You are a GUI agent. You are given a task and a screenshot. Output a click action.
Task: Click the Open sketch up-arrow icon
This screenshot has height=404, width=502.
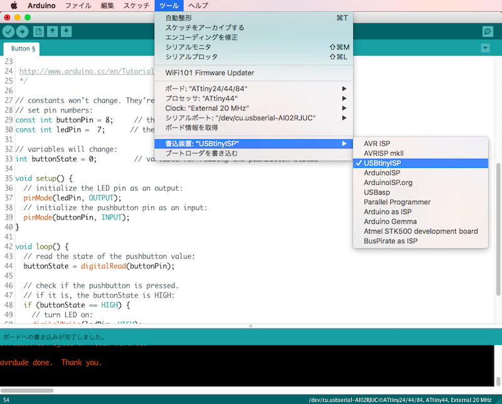52,31
